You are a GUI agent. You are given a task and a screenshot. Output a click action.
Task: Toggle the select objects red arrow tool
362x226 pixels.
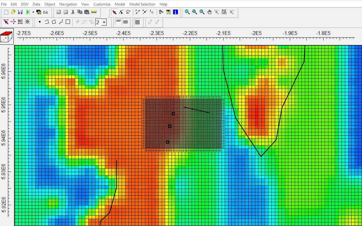[114, 12]
